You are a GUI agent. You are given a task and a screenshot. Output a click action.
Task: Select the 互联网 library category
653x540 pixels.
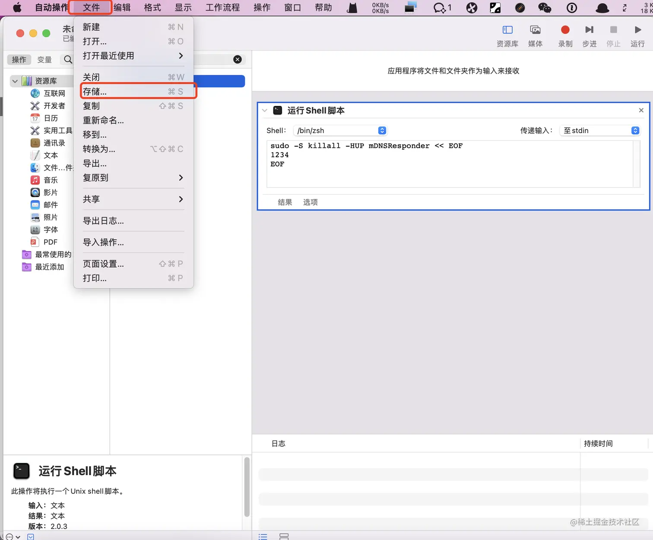click(48, 93)
